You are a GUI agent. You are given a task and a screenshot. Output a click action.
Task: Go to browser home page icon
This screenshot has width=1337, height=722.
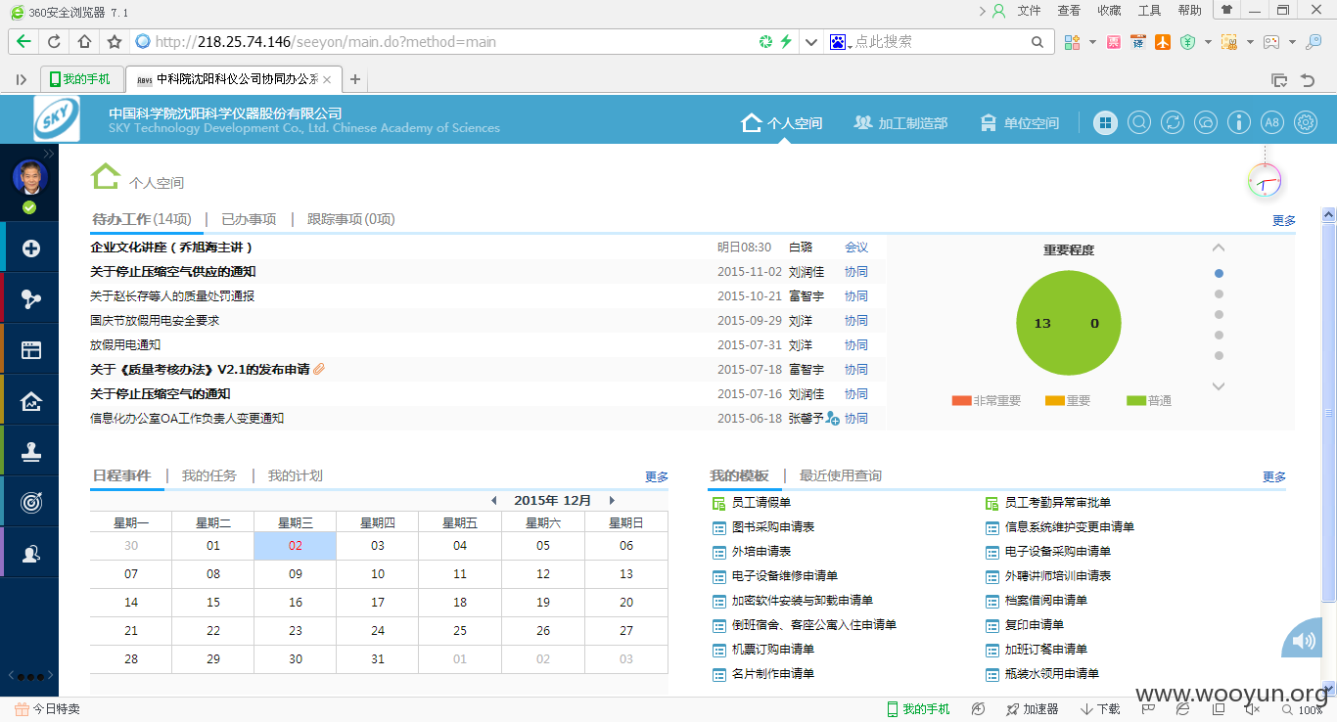coord(84,42)
